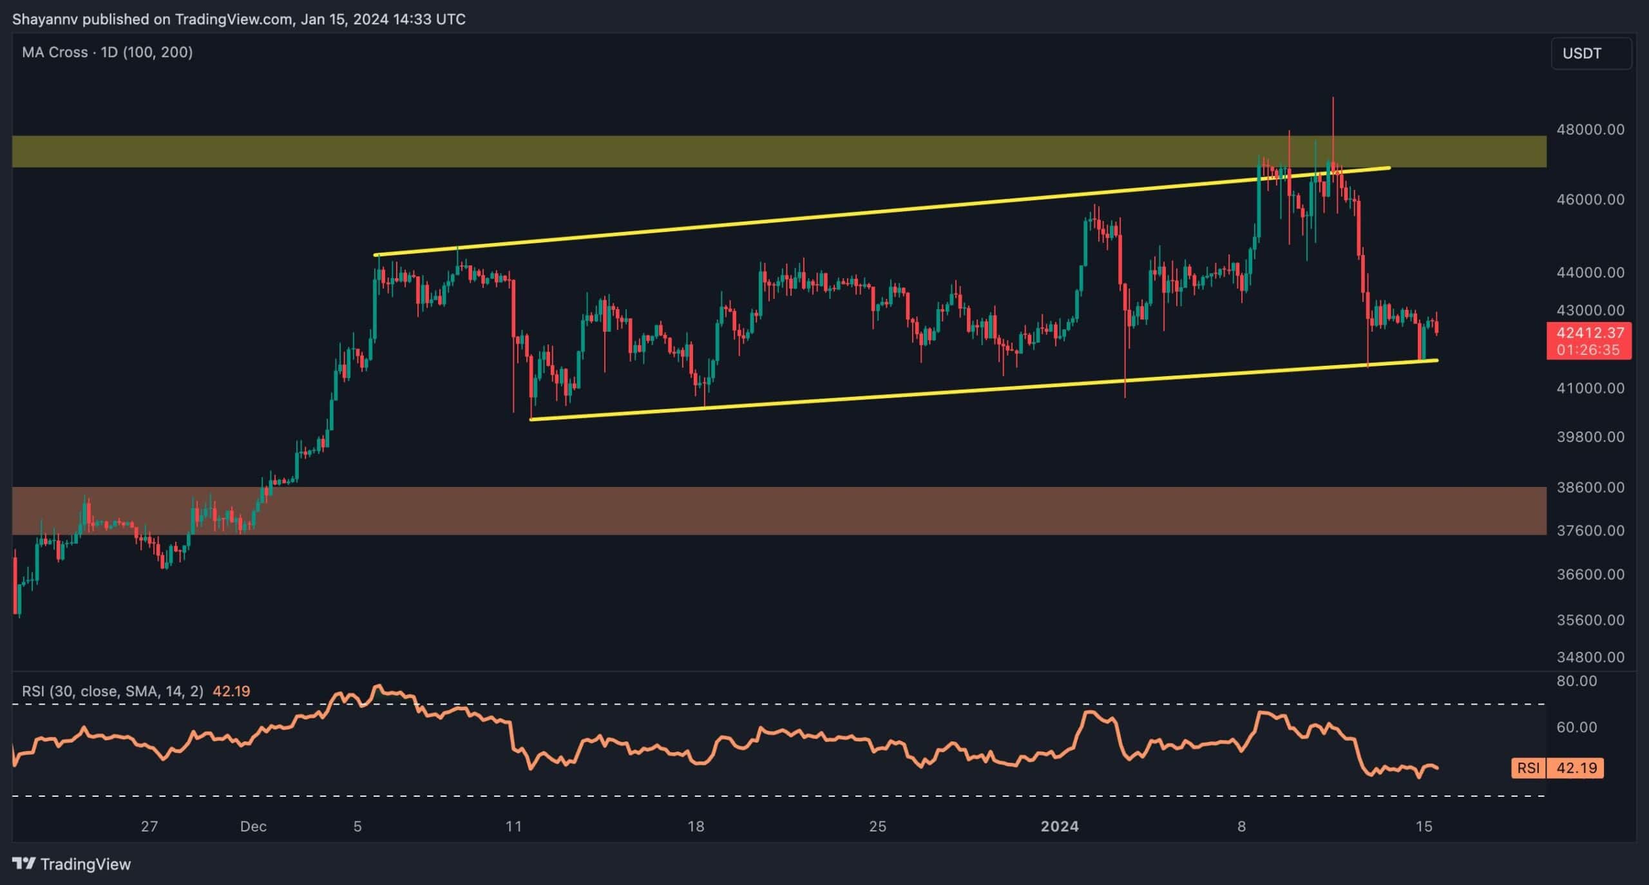
Task: Open the USDT currency selector
Action: pos(1591,53)
